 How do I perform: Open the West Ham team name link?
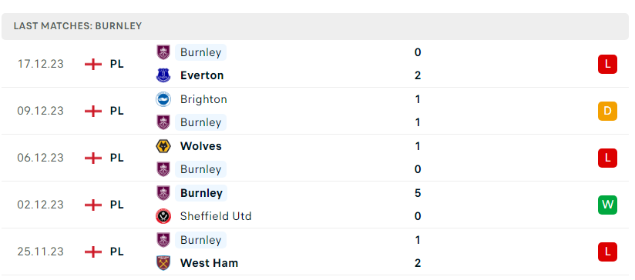click(x=209, y=263)
